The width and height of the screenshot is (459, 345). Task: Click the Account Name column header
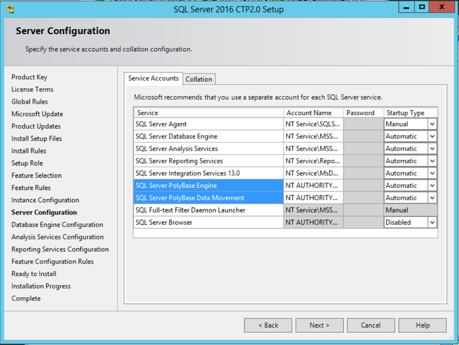(x=313, y=112)
